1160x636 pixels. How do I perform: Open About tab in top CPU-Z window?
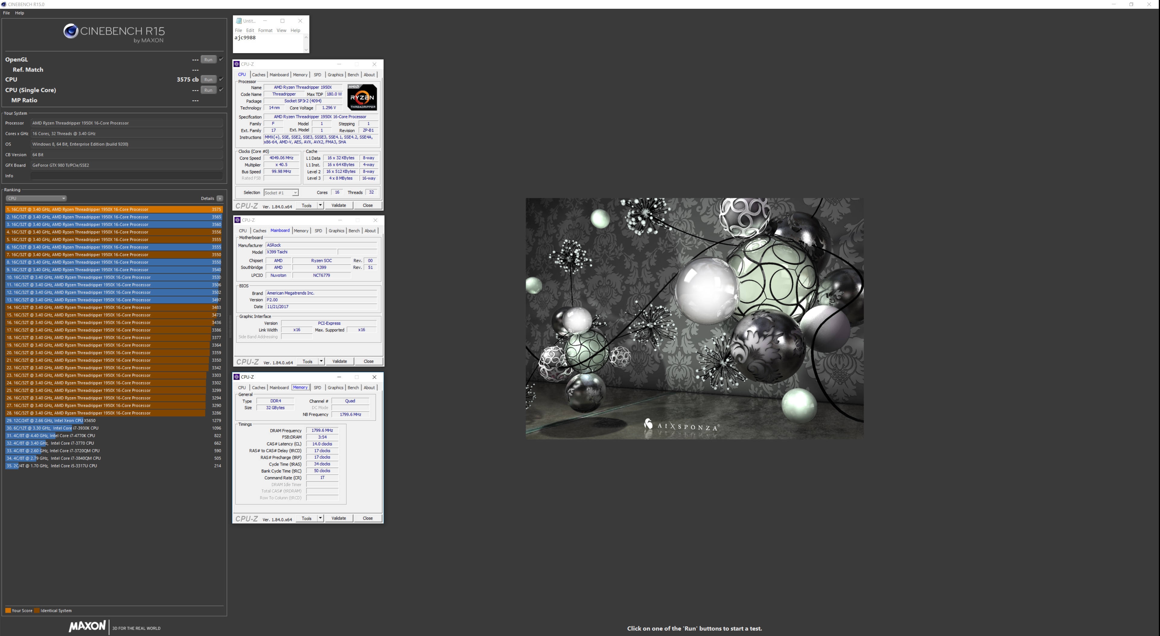click(369, 75)
